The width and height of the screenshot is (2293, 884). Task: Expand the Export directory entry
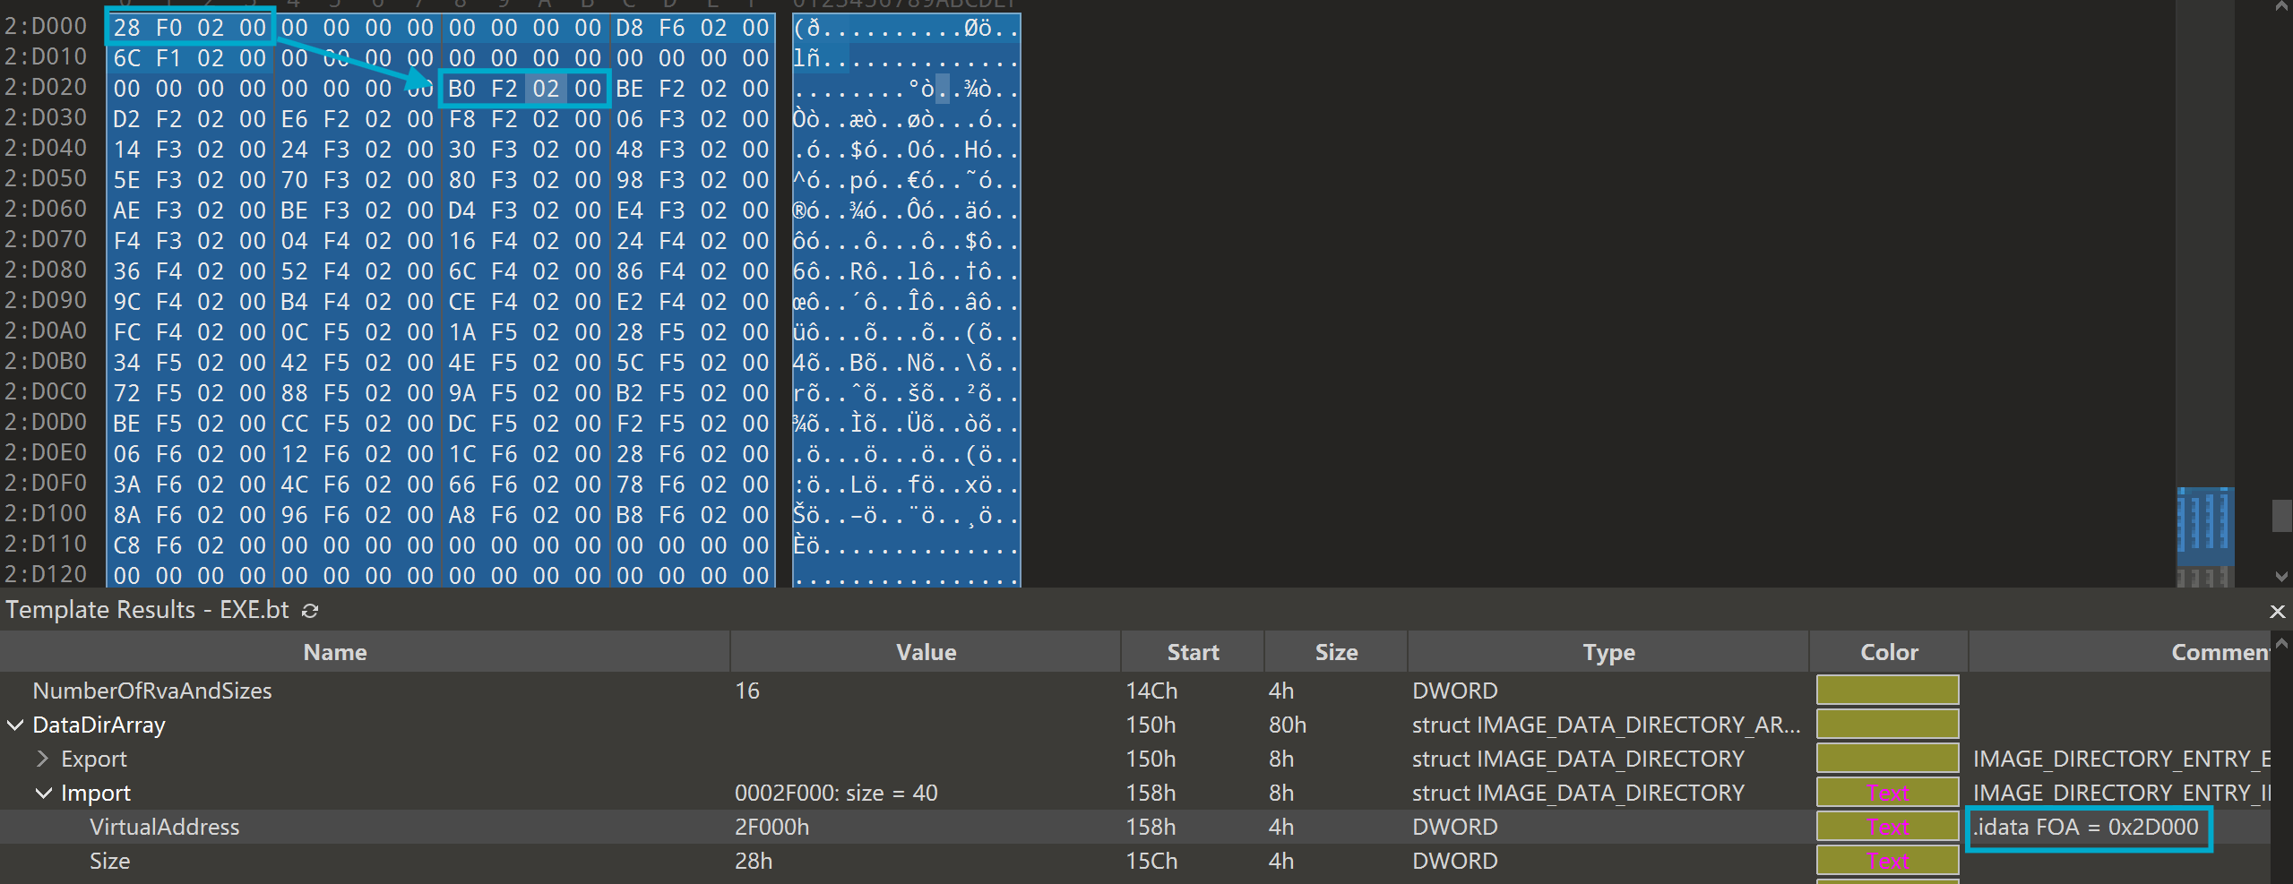(42, 760)
